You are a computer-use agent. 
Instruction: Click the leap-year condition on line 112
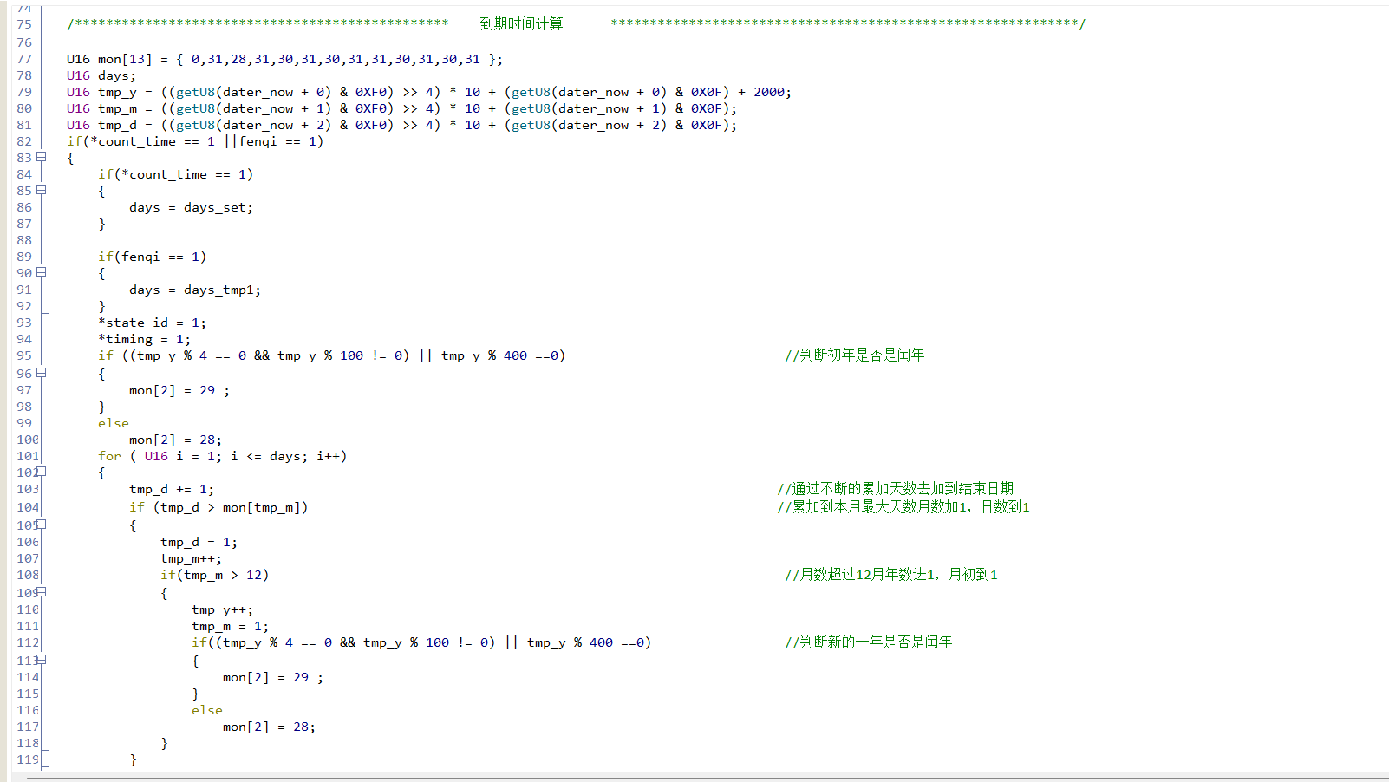click(421, 642)
